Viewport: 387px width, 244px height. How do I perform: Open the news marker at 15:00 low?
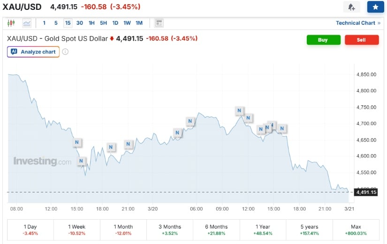(x=82, y=161)
